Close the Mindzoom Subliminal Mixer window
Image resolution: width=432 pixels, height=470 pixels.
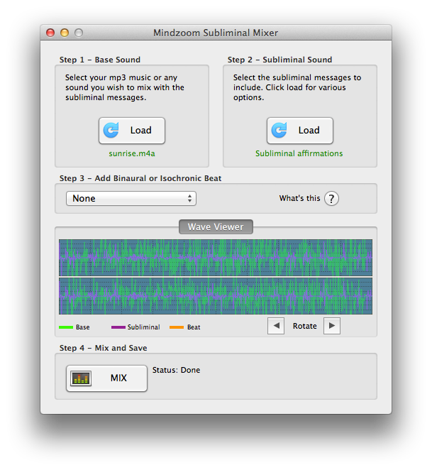[x=50, y=33]
